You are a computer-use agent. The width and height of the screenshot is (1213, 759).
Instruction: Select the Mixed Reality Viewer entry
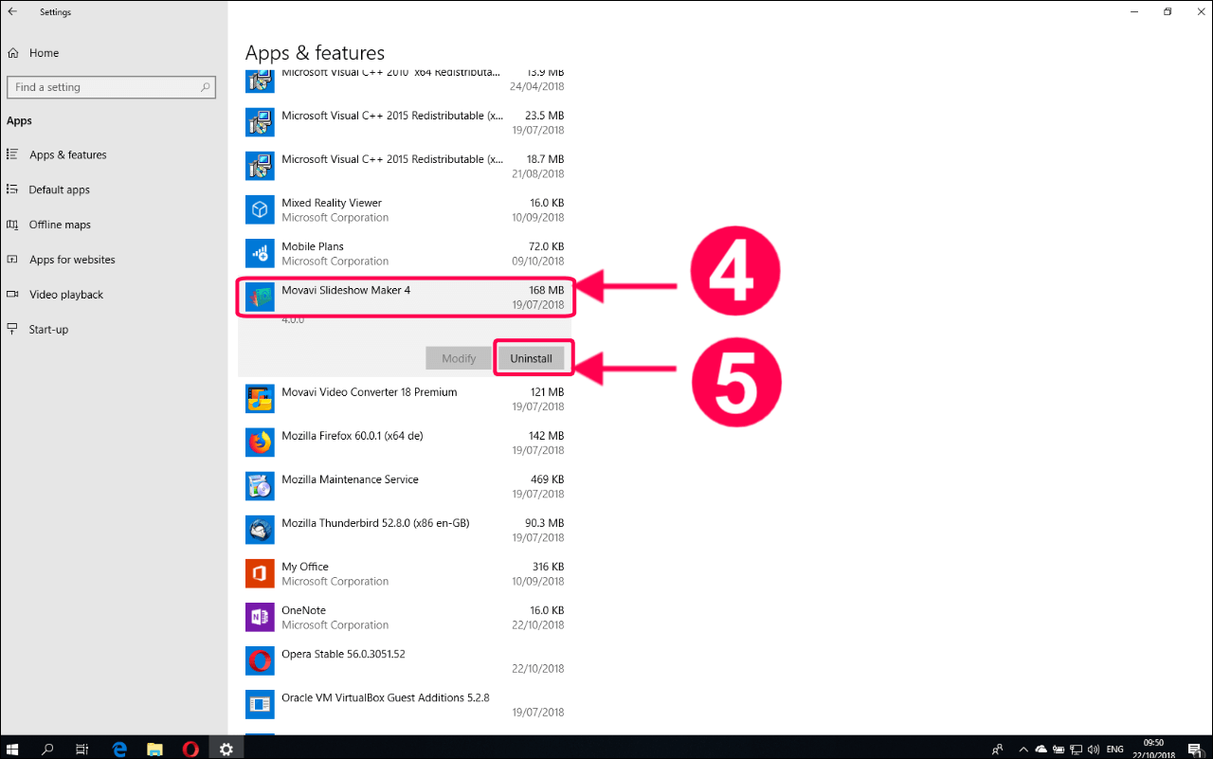(x=405, y=209)
